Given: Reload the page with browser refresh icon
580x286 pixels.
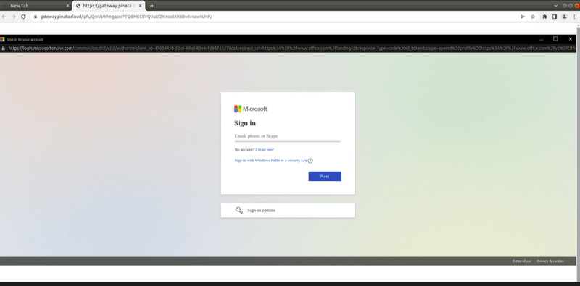Looking at the screenshot, I should point(23,17).
